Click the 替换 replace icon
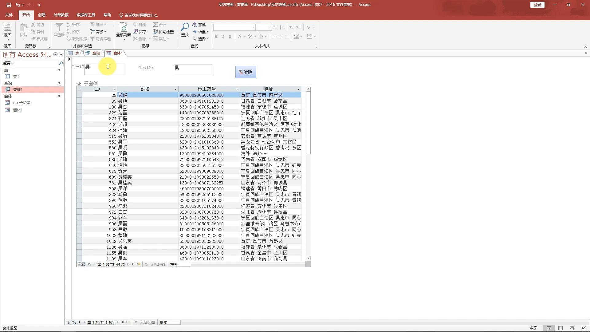Image resolution: width=590 pixels, height=332 pixels. pyautogui.click(x=195, y=25)
